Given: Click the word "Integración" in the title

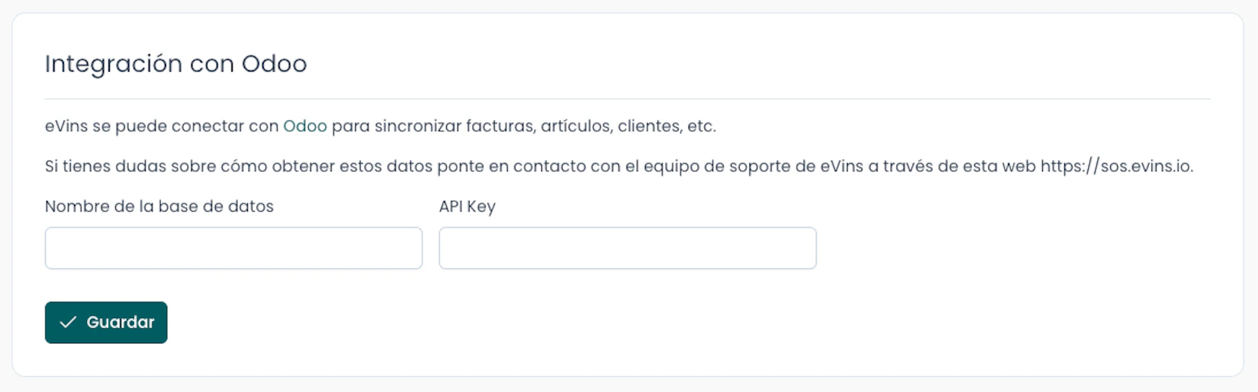Looking at the screenshot, I should click(114, 64).
